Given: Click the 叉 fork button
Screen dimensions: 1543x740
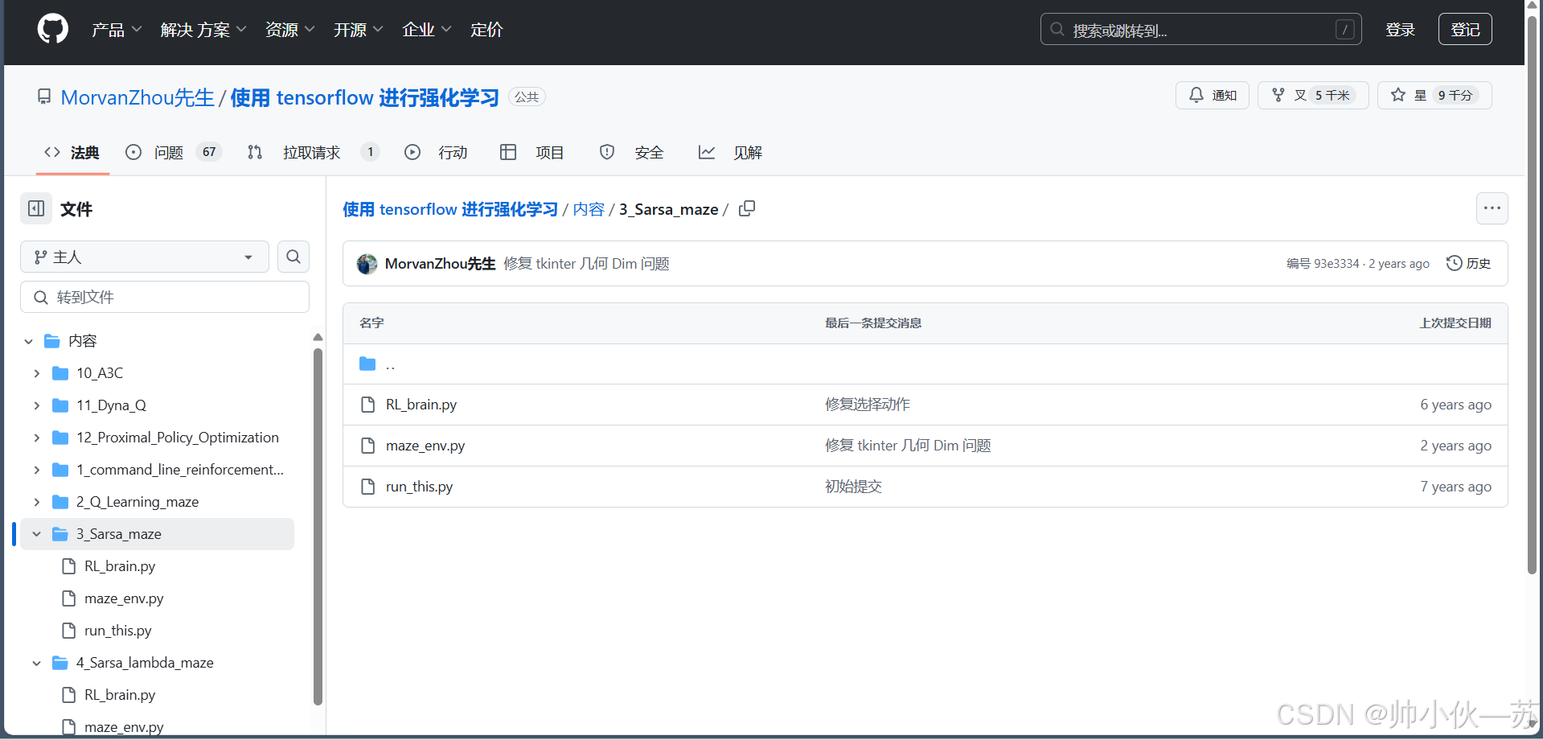Looking at the screenshot, I should click(1313, 95).
